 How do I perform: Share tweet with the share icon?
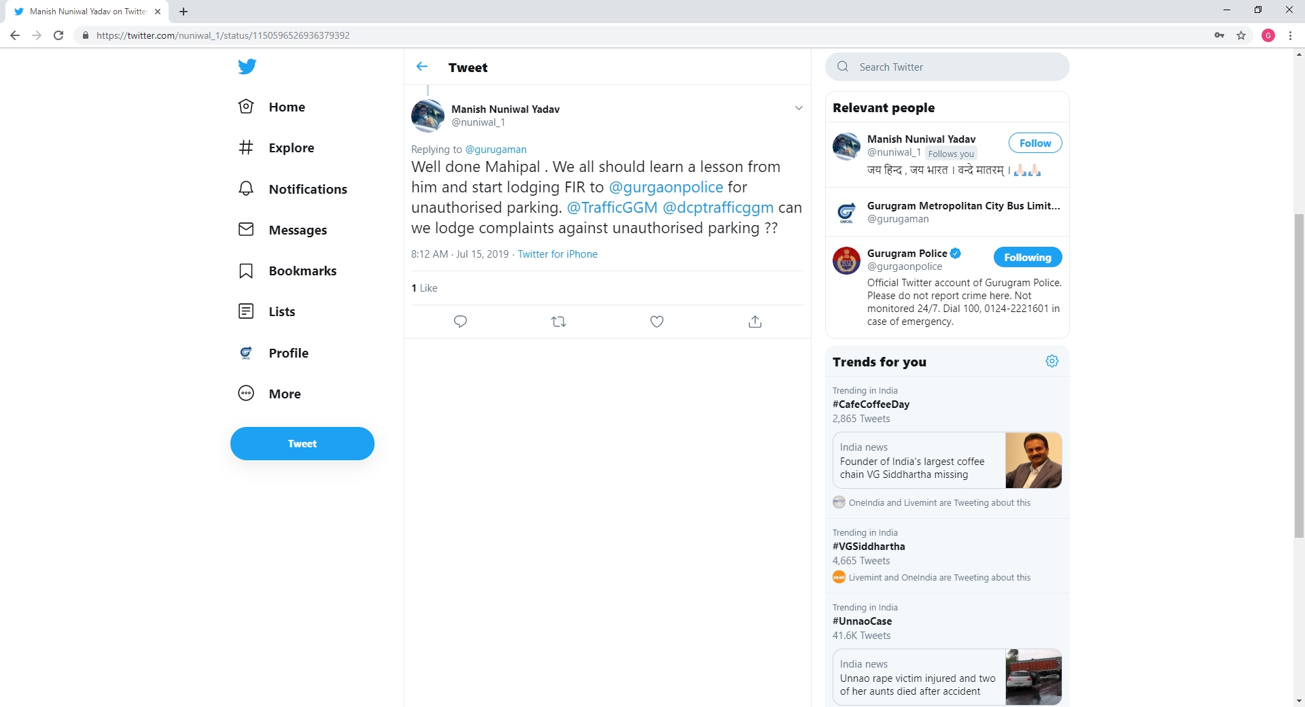(x=754, y=322)
